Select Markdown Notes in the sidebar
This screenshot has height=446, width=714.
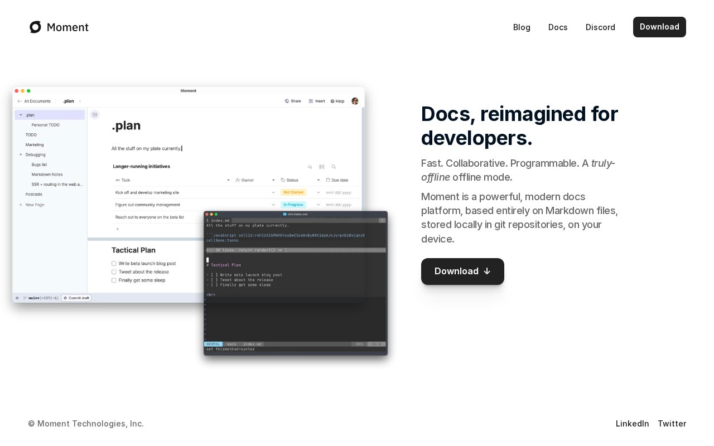(x=47, y=174)
